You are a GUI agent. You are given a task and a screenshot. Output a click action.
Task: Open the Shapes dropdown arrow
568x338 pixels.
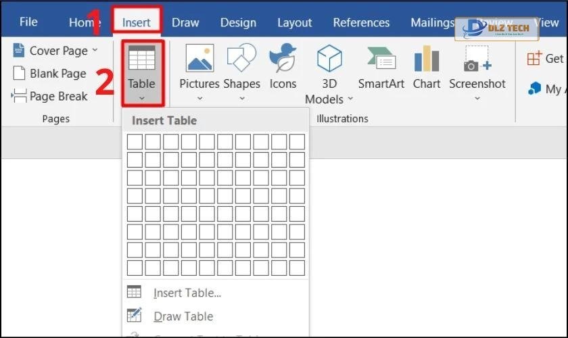pyautogui.click(x=241, y=99)
